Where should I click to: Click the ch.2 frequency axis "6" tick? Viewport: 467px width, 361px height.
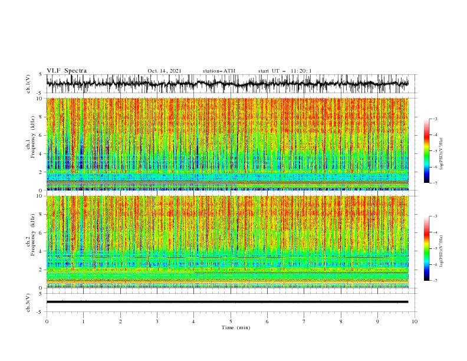point(41,233)
